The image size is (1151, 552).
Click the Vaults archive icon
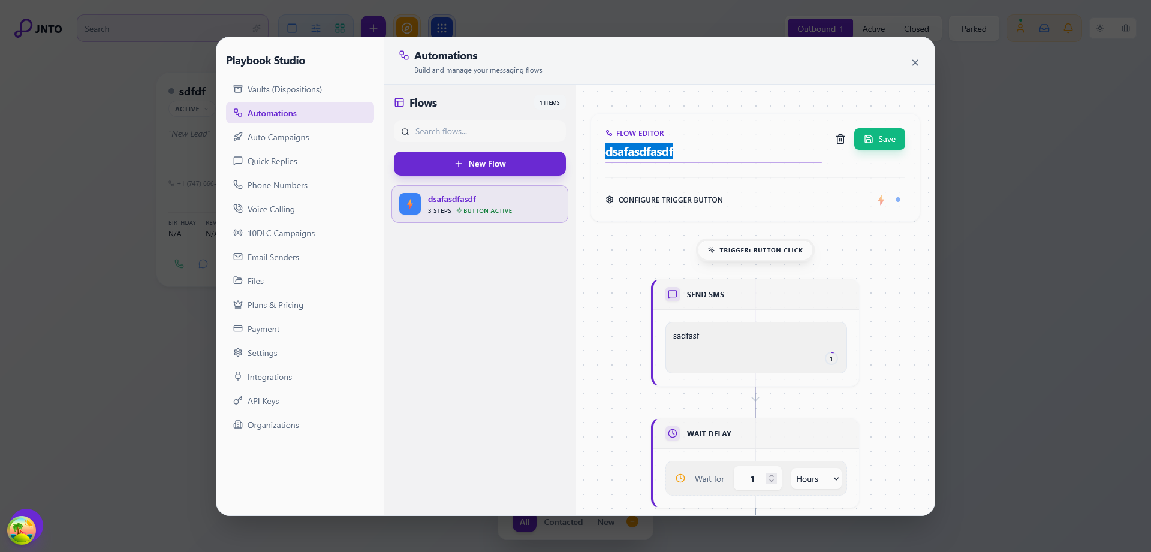[x=238, y=89]
